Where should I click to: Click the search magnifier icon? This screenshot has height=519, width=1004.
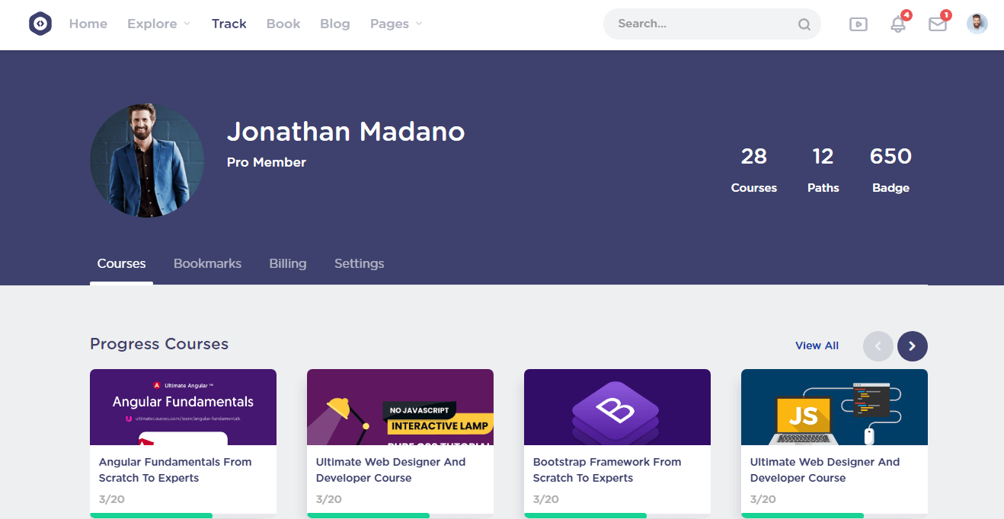pos(804,24)
